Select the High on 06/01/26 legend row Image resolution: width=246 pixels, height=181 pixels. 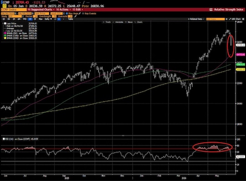click(x=20, y=26)
